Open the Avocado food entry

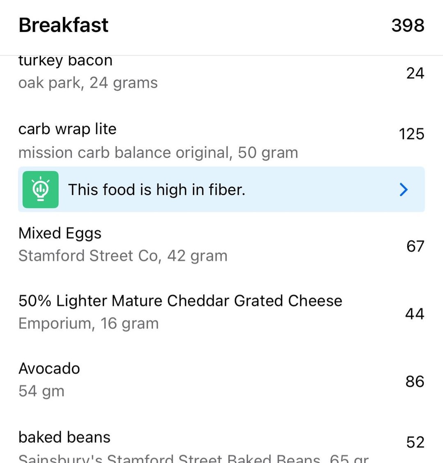49,368
